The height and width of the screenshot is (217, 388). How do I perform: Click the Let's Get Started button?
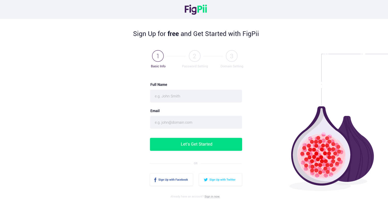click(x=196, y=144)
